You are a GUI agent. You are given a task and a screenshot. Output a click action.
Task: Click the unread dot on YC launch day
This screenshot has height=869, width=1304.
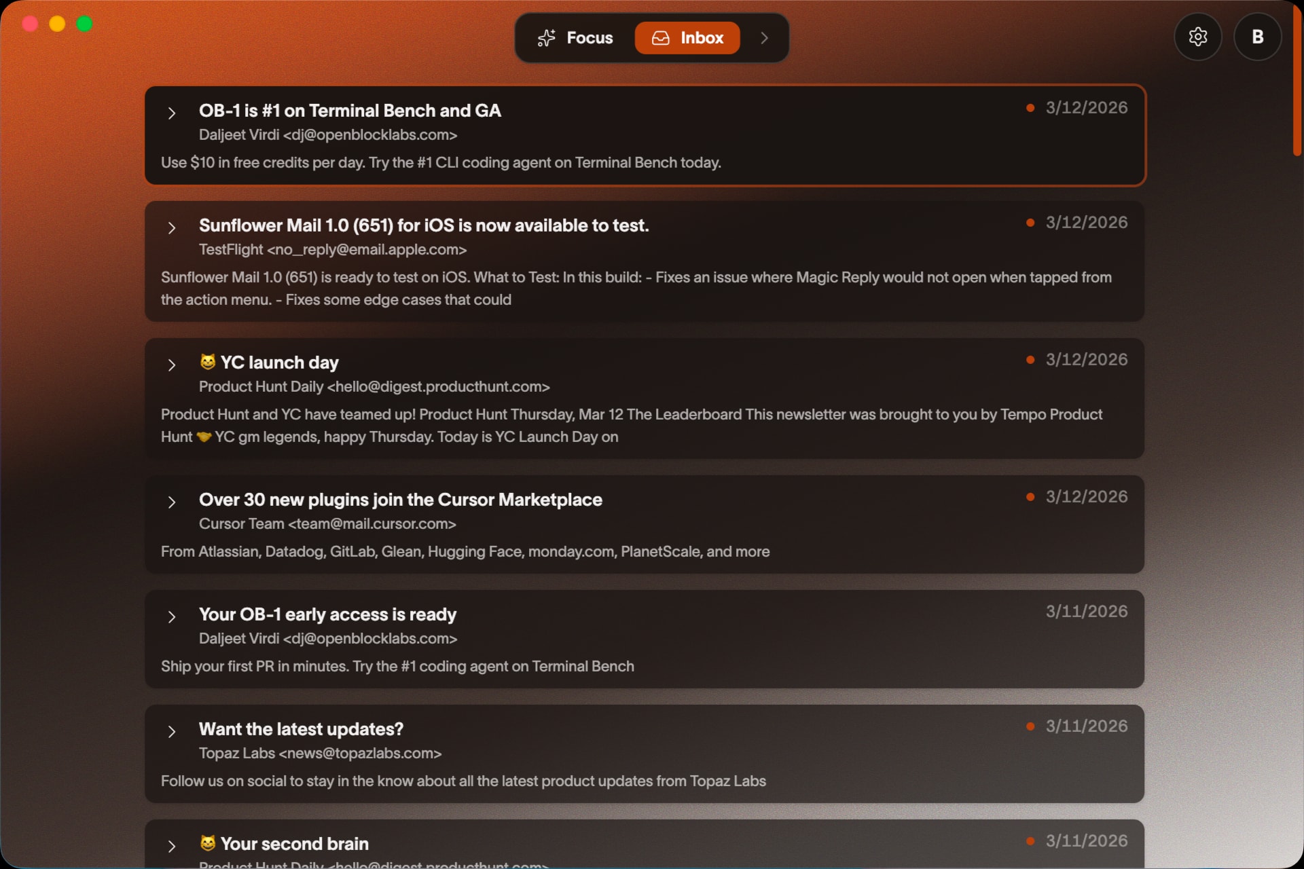coord(1030,360)
